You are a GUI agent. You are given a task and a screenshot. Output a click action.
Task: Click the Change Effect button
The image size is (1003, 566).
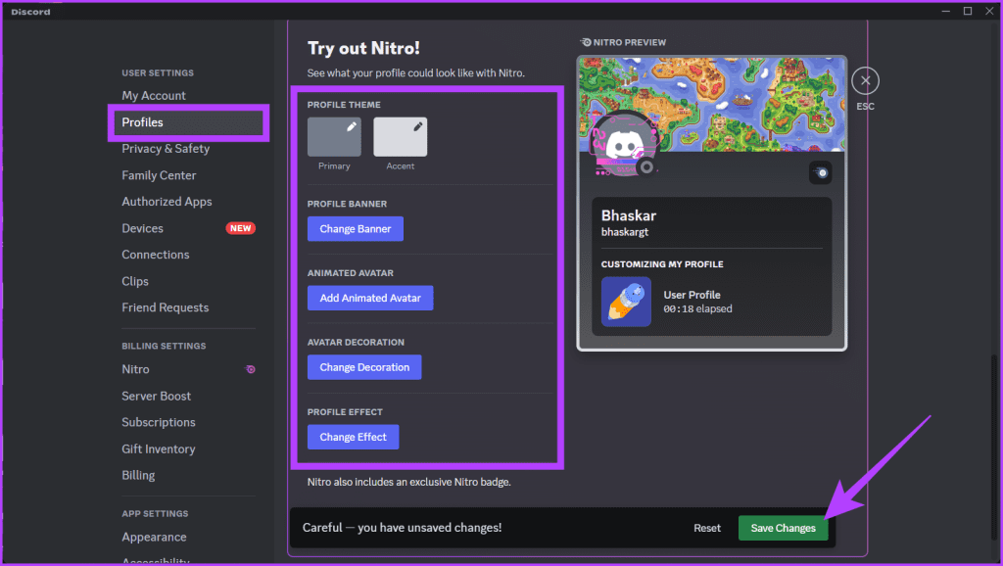353,437
